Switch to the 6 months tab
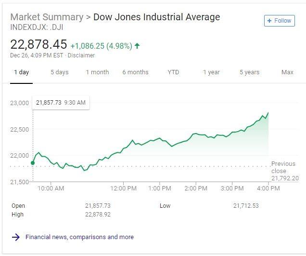The width and height of the screenshot is (306, 256). pyautogui.click(x=135, y=72)
